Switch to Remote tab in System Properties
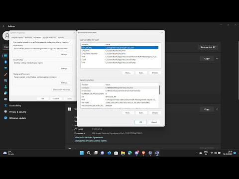239x179 pixels. [x=61, y=38]
